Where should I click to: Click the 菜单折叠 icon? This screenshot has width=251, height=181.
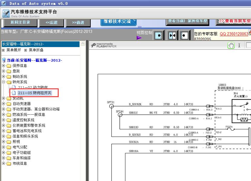pyautogui.click(x=25, y=50)
